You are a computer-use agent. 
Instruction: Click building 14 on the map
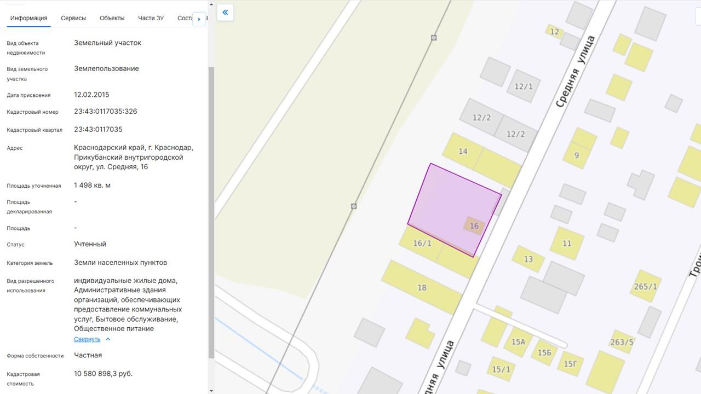(463, 151)
